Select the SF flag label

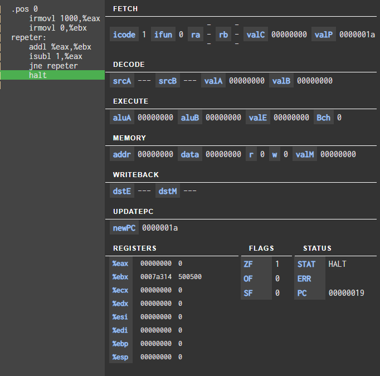point(249,293)
